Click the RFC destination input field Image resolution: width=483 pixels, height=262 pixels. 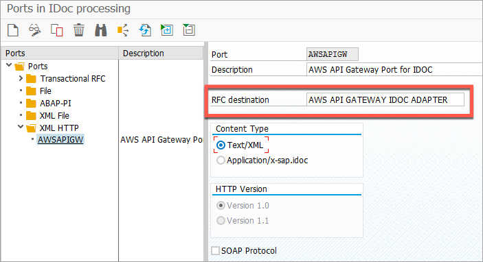pos(385,99)
